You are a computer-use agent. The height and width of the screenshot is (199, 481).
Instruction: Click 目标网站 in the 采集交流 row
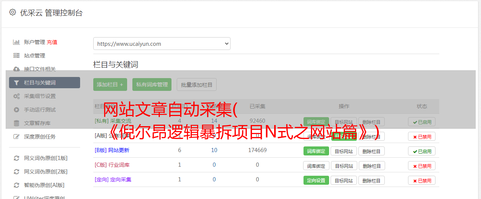coord(344,122)
